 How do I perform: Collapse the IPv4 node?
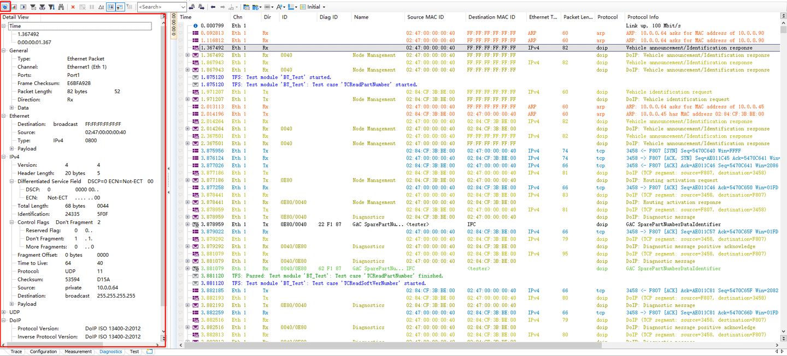(x=4, y=157)
